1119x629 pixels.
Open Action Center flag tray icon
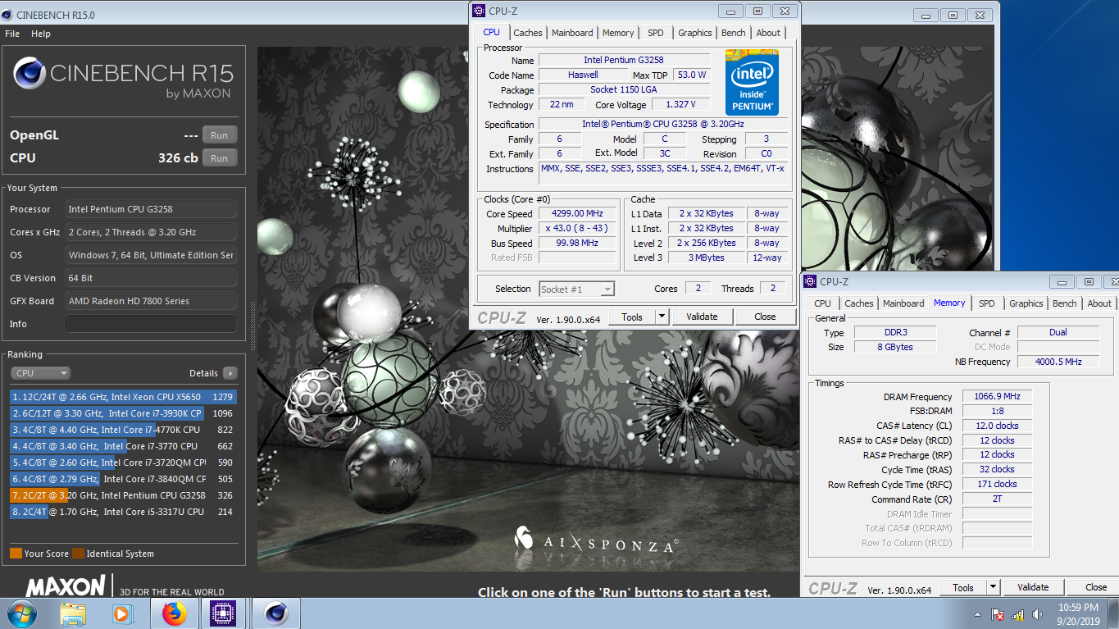998,614
